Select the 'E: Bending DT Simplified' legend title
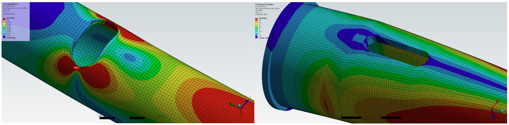 [x=265, y=5]
